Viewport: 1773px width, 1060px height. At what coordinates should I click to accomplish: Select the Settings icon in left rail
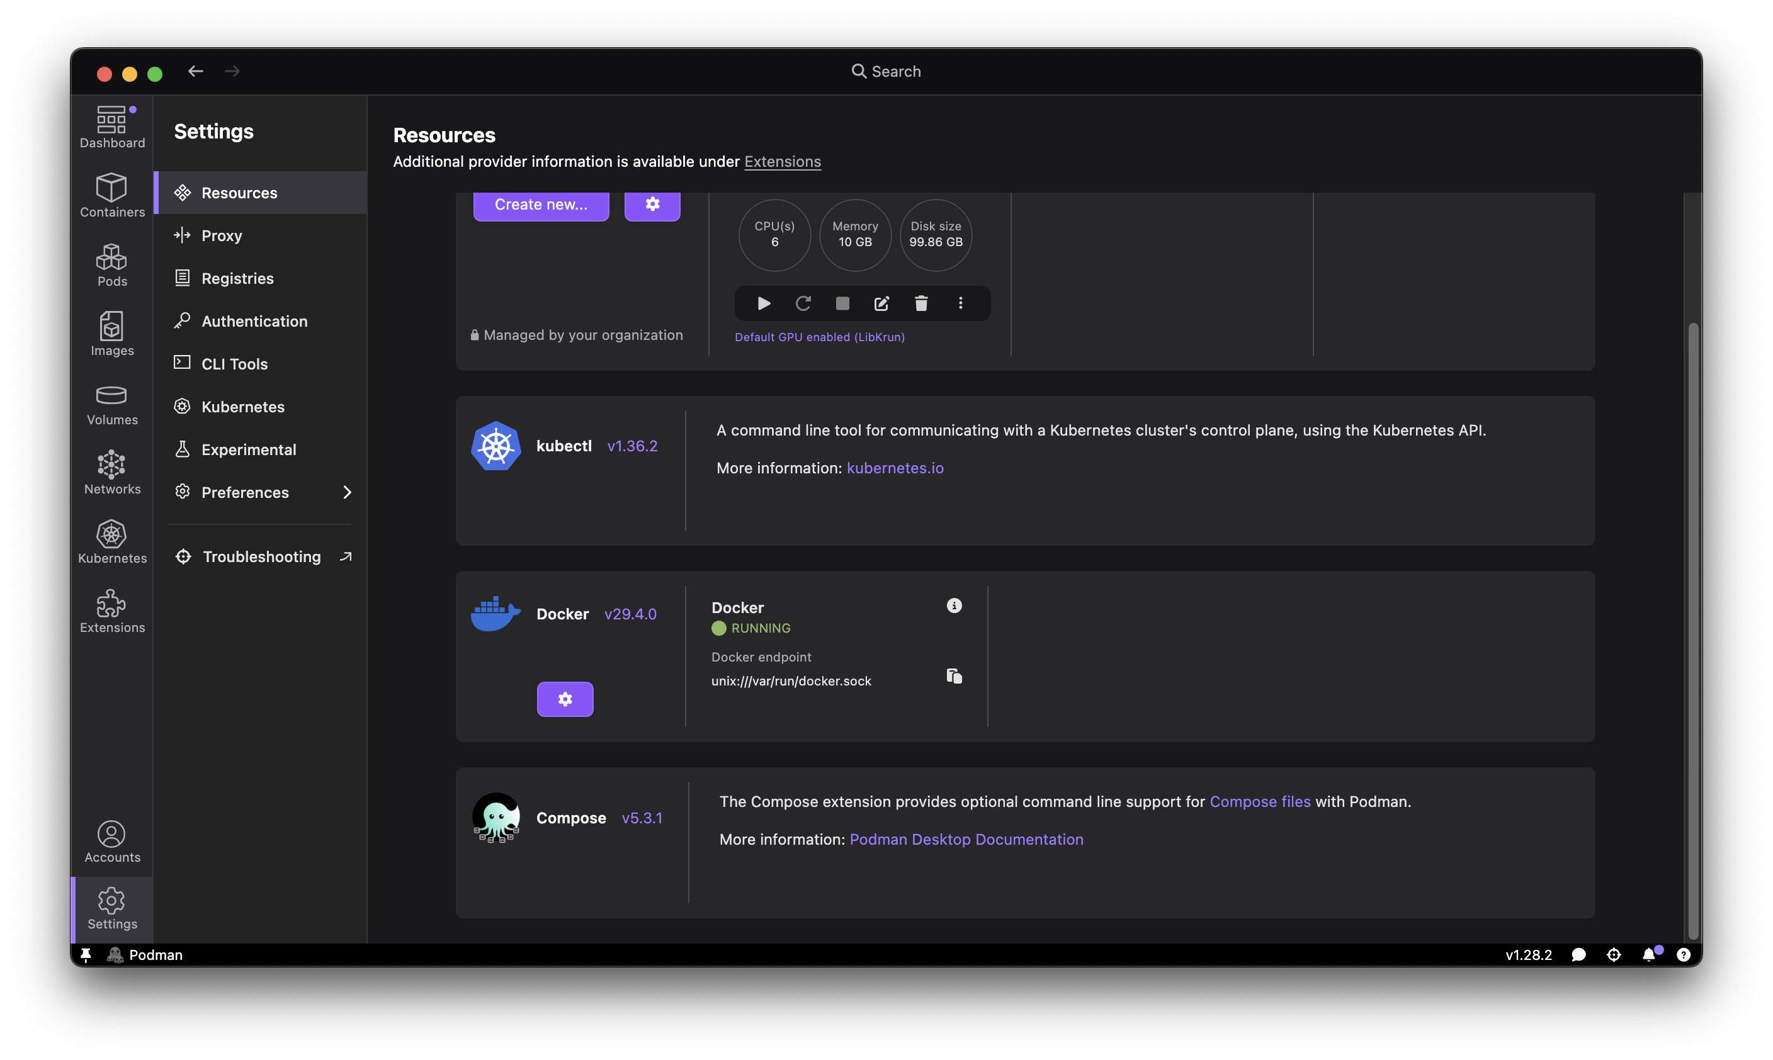point(112,908)
